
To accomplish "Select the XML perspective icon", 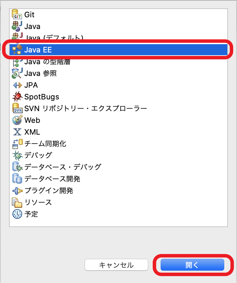I will [17, 132].
